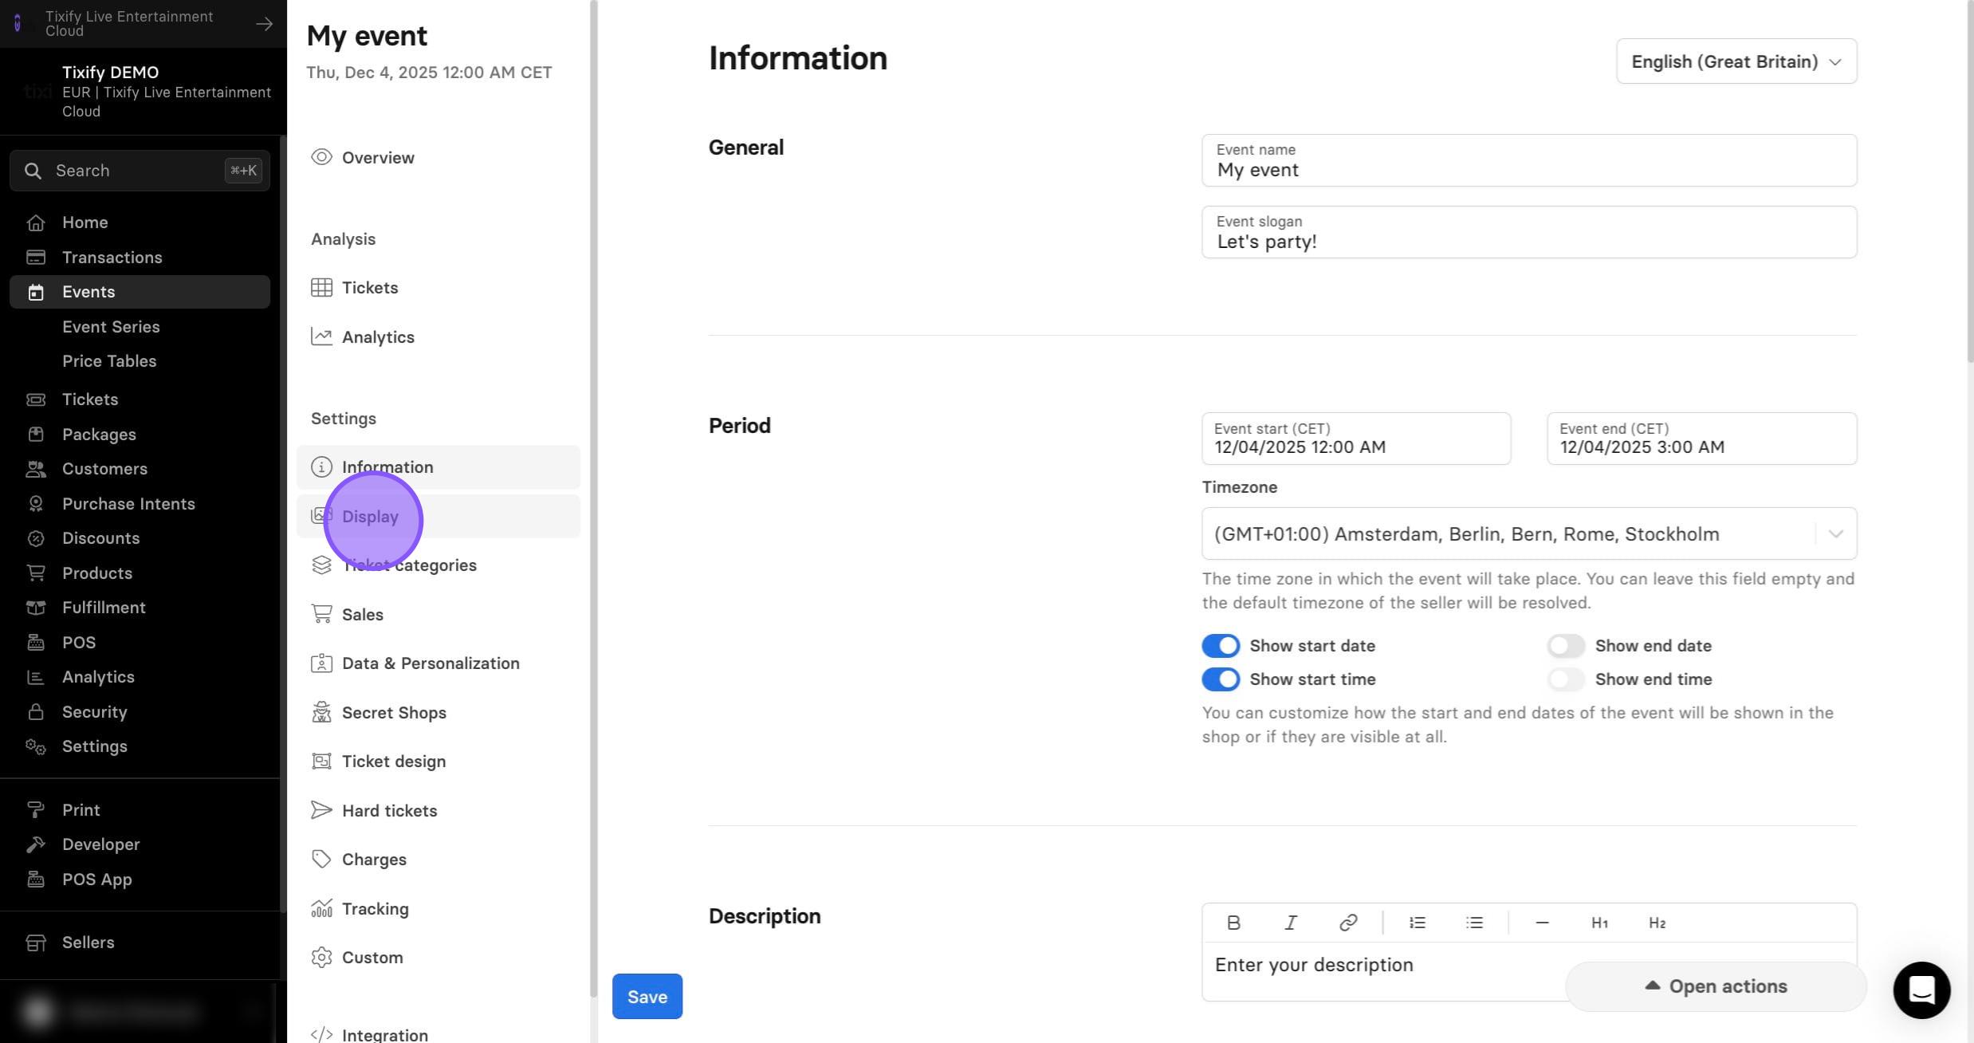Open the Display settings page
This screenshot has width=1974, height=1043.
pyautogui.click(x=438, y=516)
